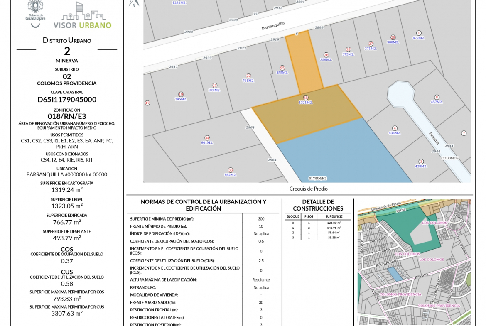Select lot marker 4 near Brasilia cul-de-sac
The width and height of the screenshot is (486, 326).
(395, 128)
